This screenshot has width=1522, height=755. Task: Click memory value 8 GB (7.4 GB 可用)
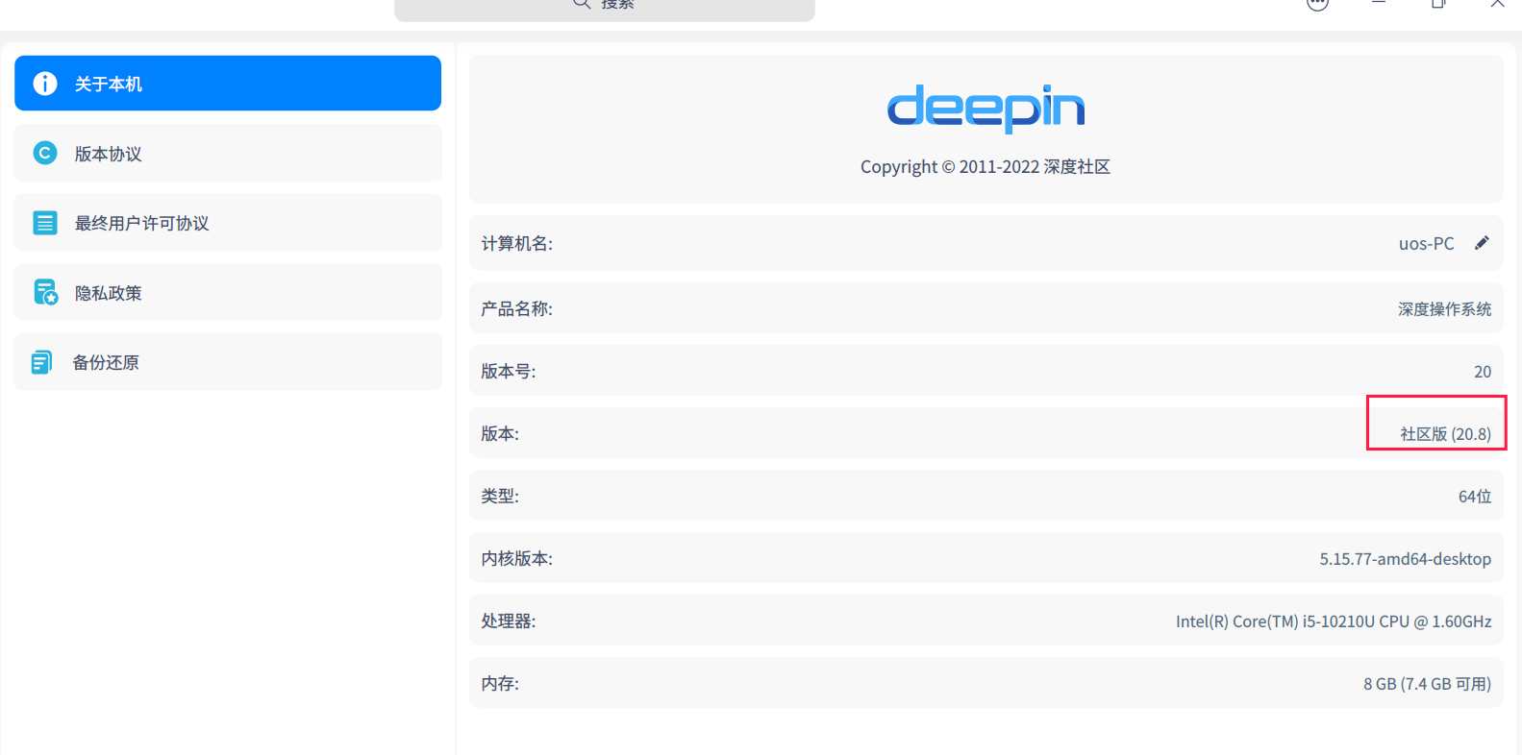pyautogui.click(x=1427, y=684)
